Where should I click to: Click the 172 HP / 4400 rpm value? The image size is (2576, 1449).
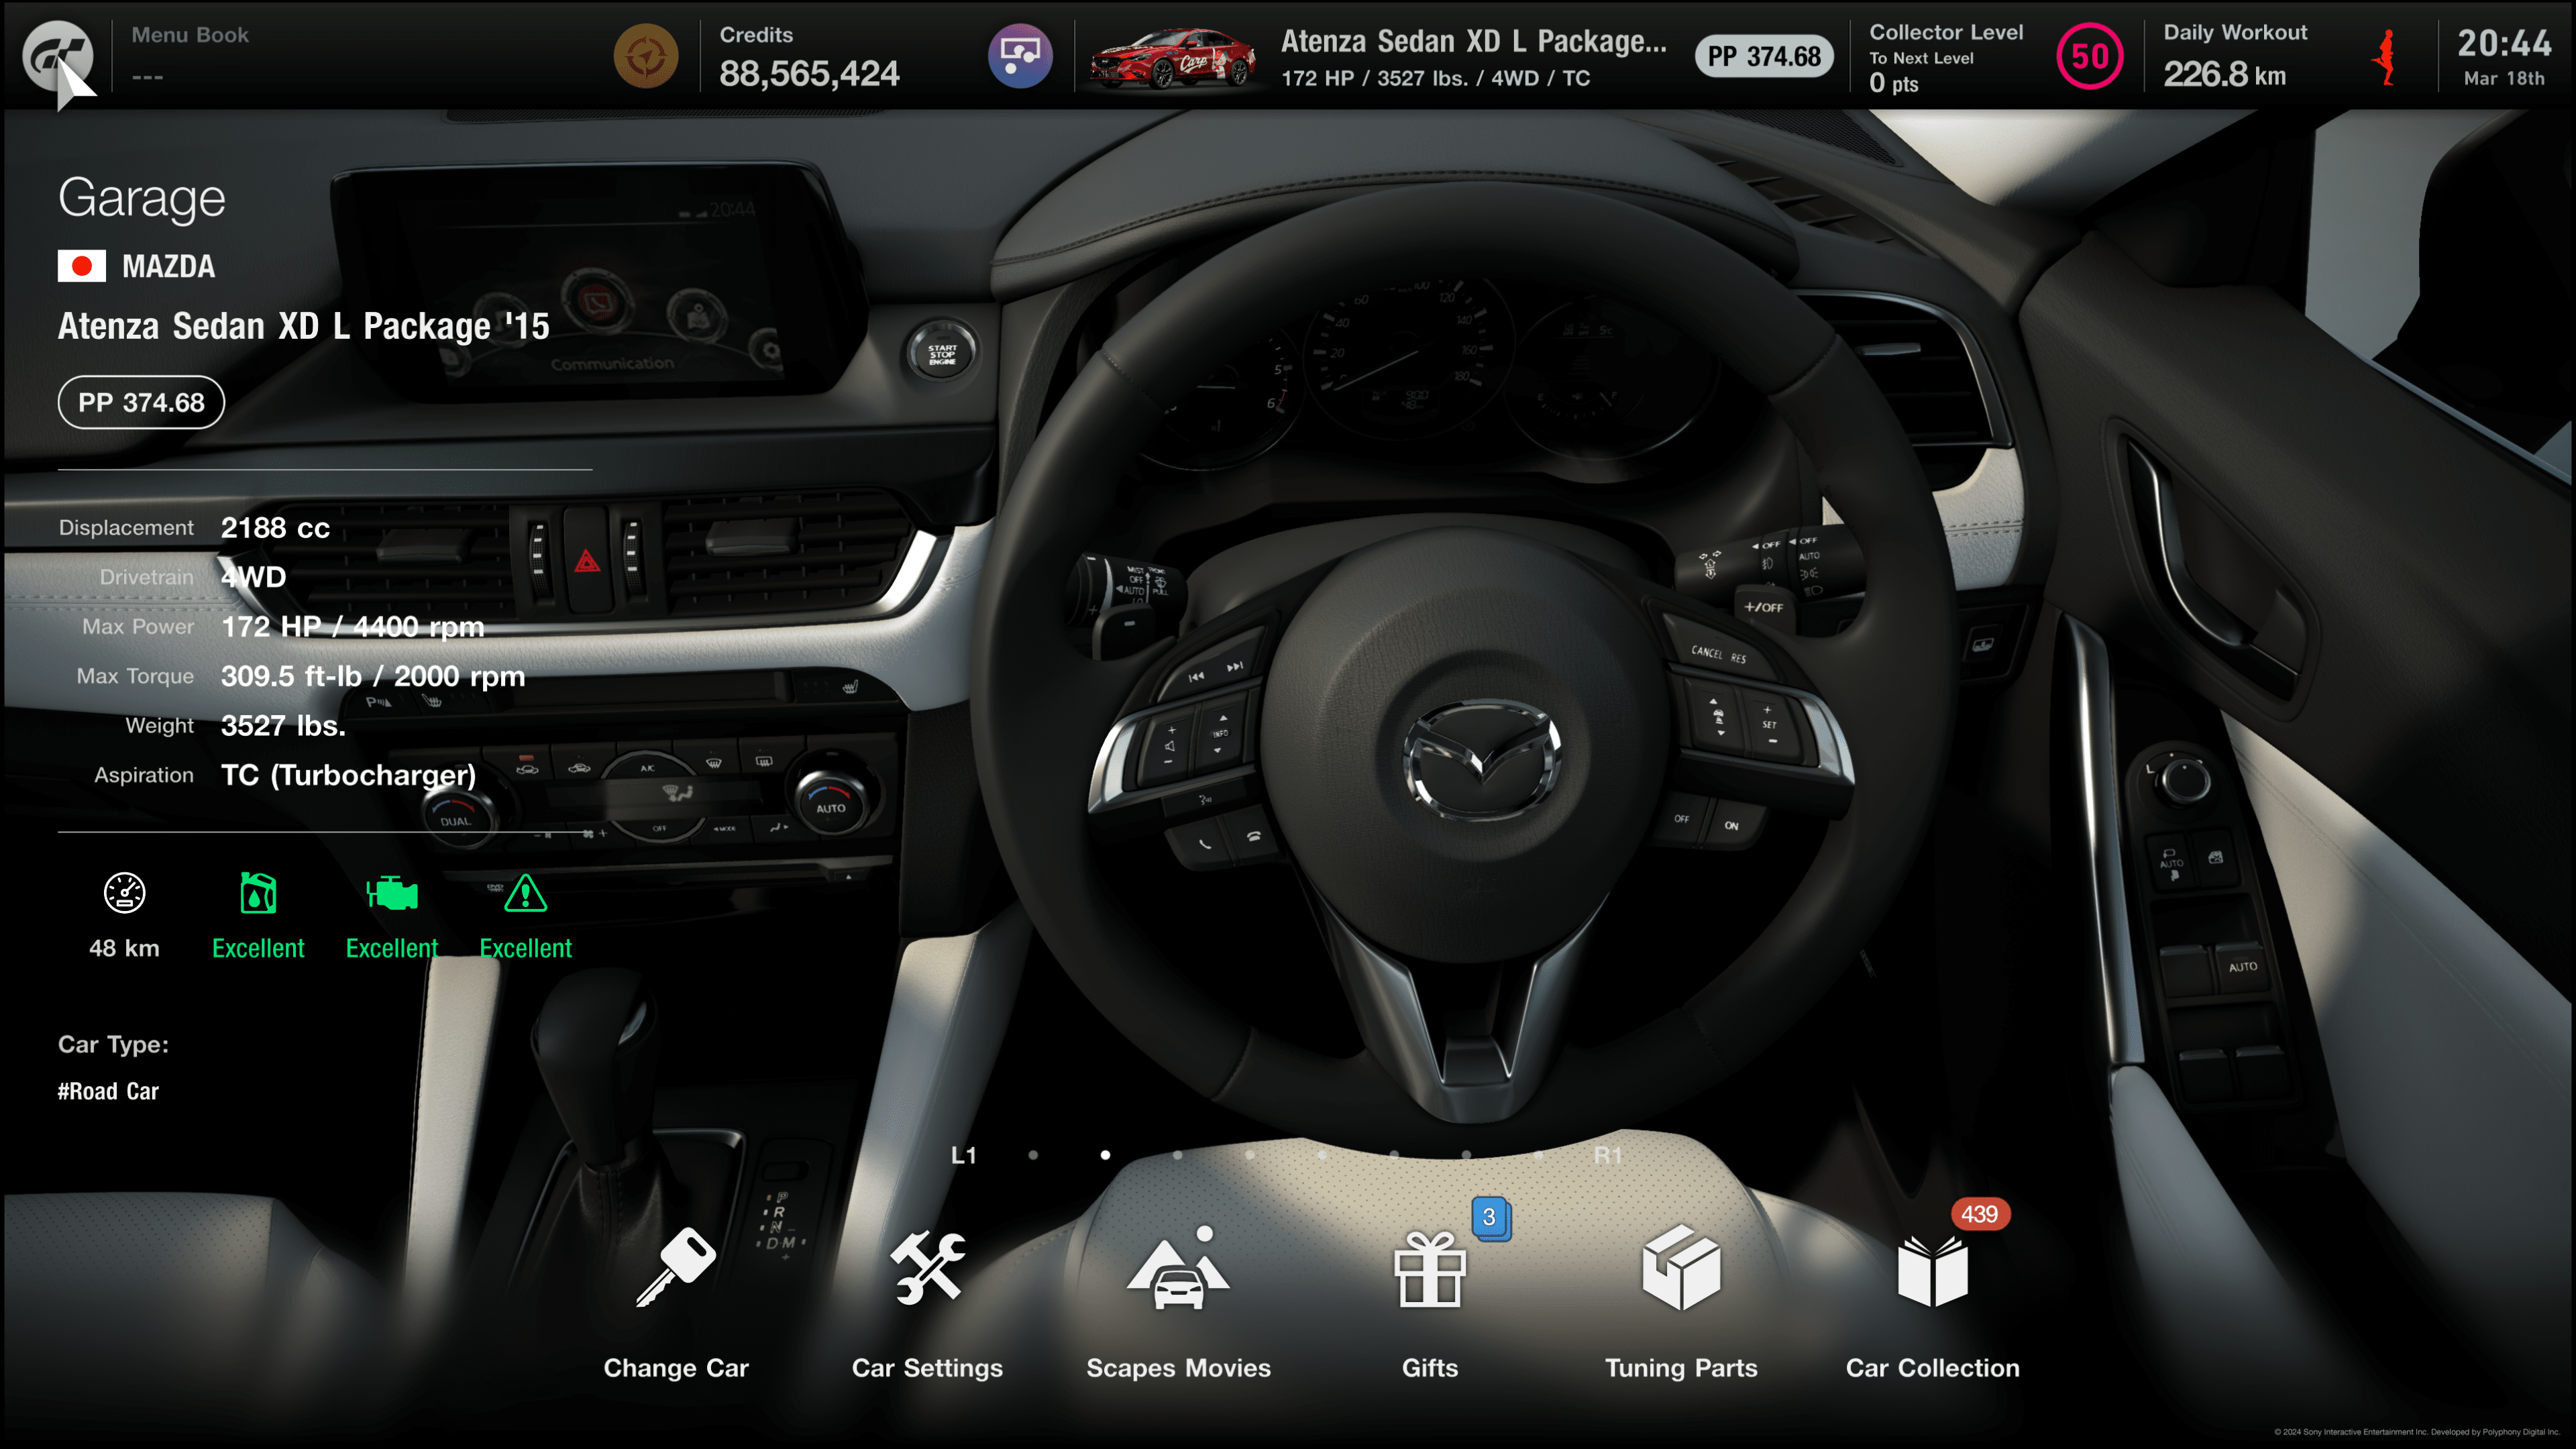coord(353,626)
